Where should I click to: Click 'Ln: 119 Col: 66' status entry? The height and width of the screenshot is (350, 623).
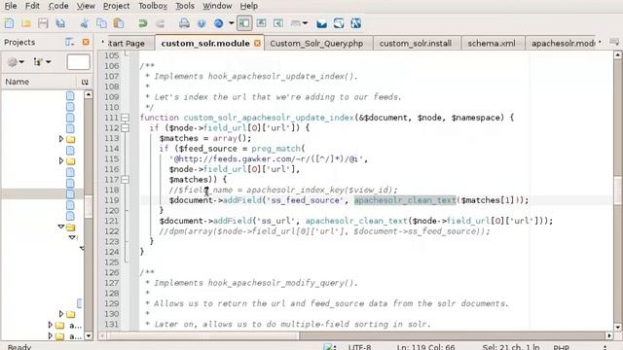point(425,347)
